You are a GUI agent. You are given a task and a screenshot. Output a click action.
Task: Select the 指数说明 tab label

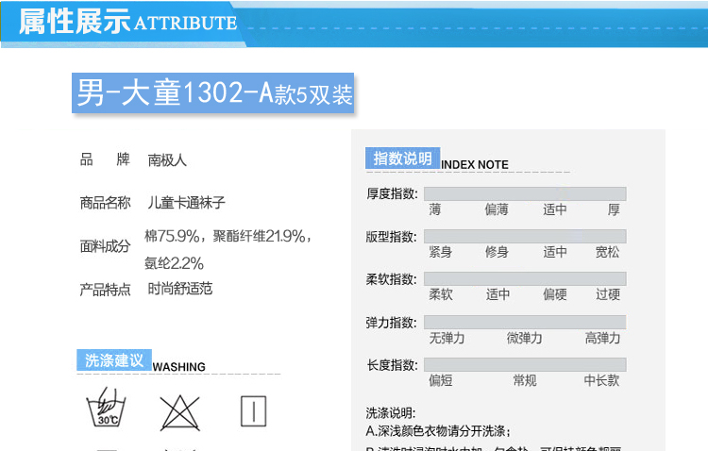pos(402,159)
